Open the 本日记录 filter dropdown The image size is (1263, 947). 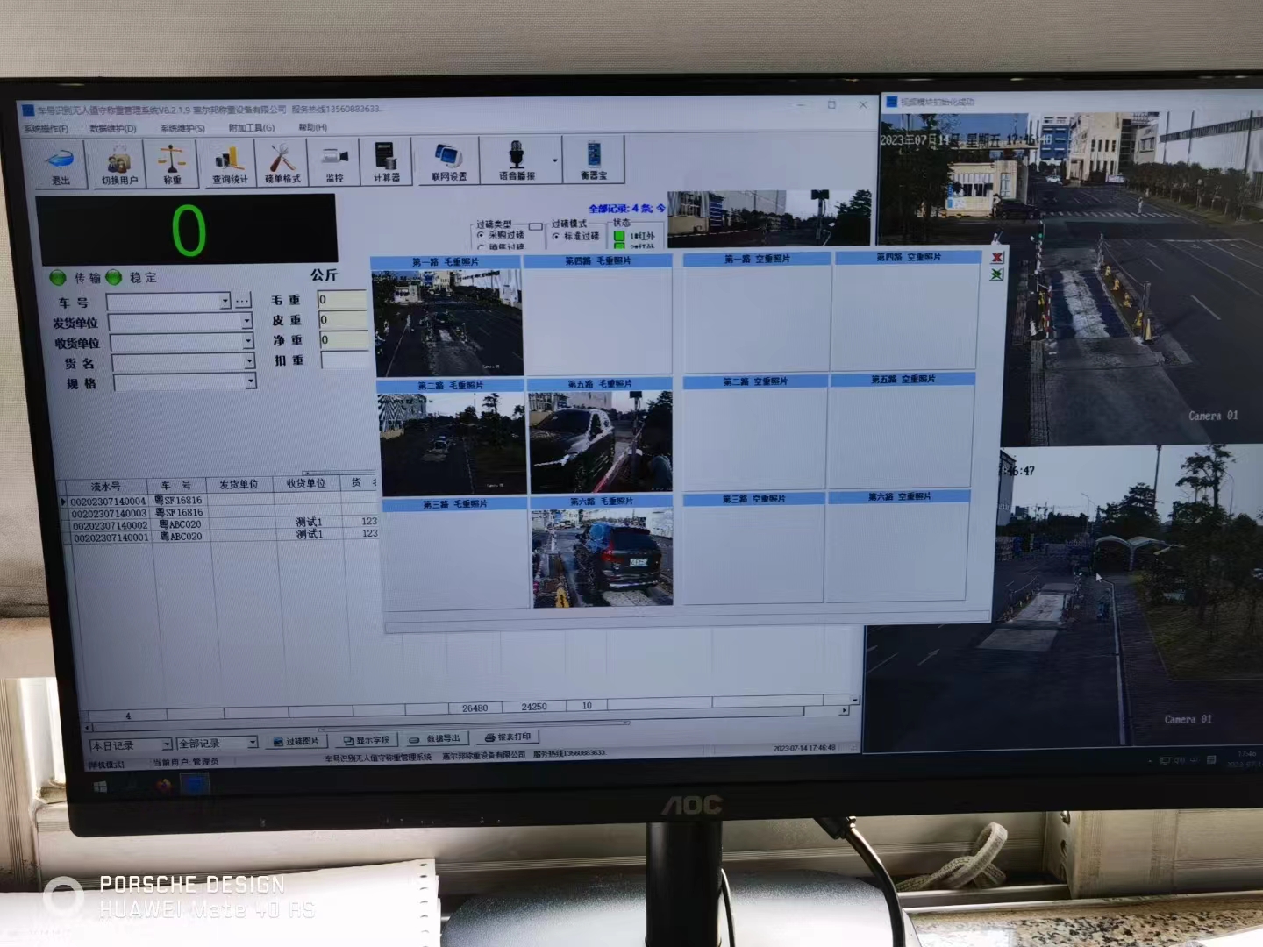(166, 744)
